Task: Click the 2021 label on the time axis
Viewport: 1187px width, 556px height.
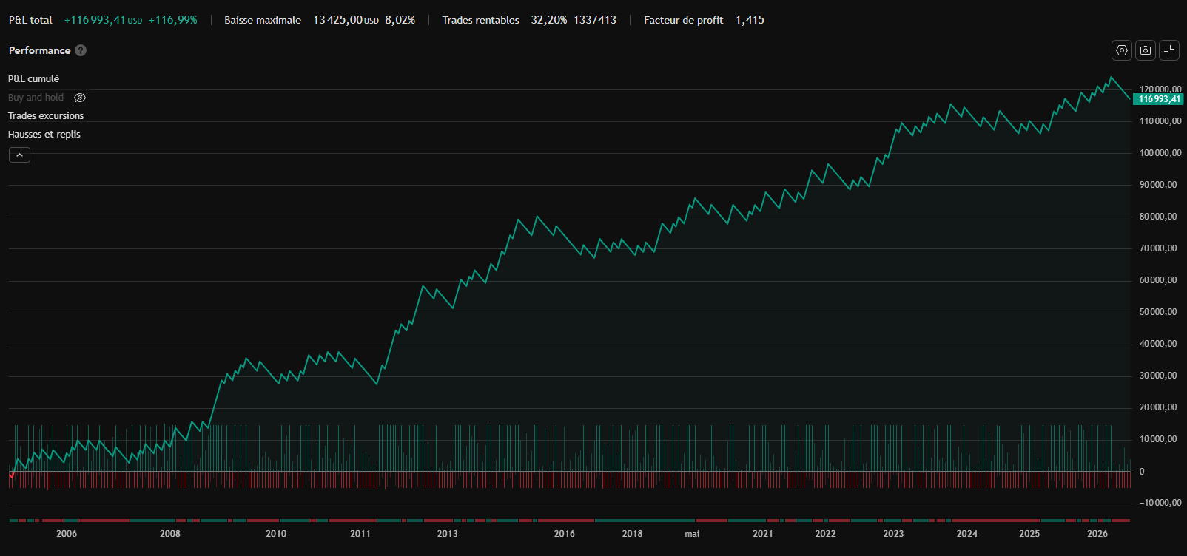Action: coord(763,534)
